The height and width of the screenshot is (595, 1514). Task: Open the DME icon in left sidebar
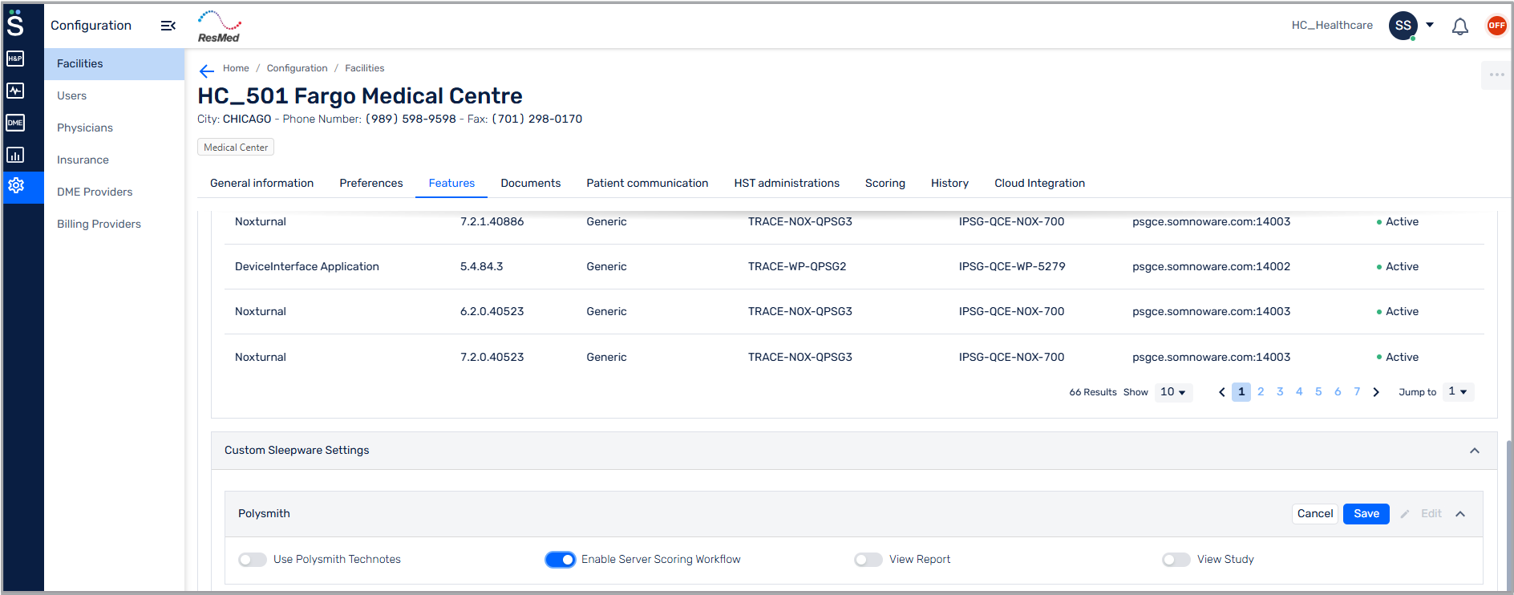pyautogui.click(x=15, y=123)
